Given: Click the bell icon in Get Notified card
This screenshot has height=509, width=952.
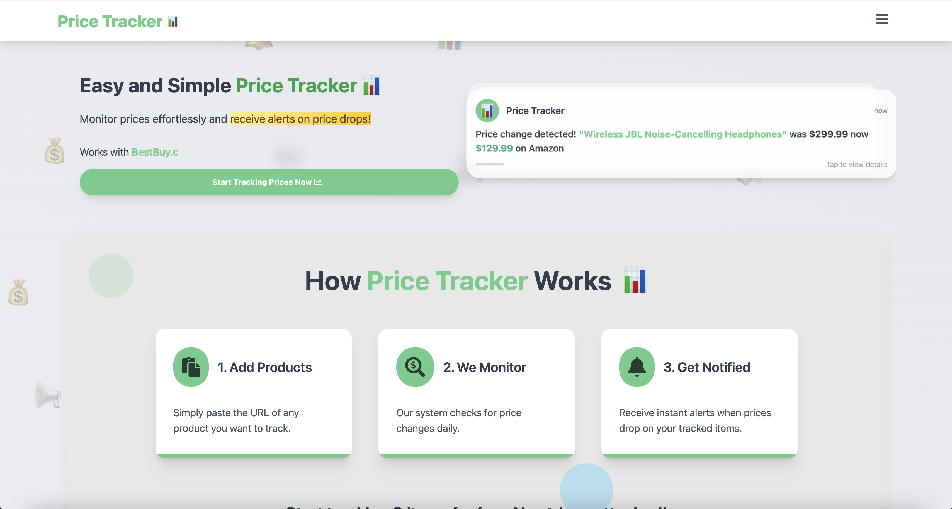Looking at the screenshot, I should tap(637, 367).
